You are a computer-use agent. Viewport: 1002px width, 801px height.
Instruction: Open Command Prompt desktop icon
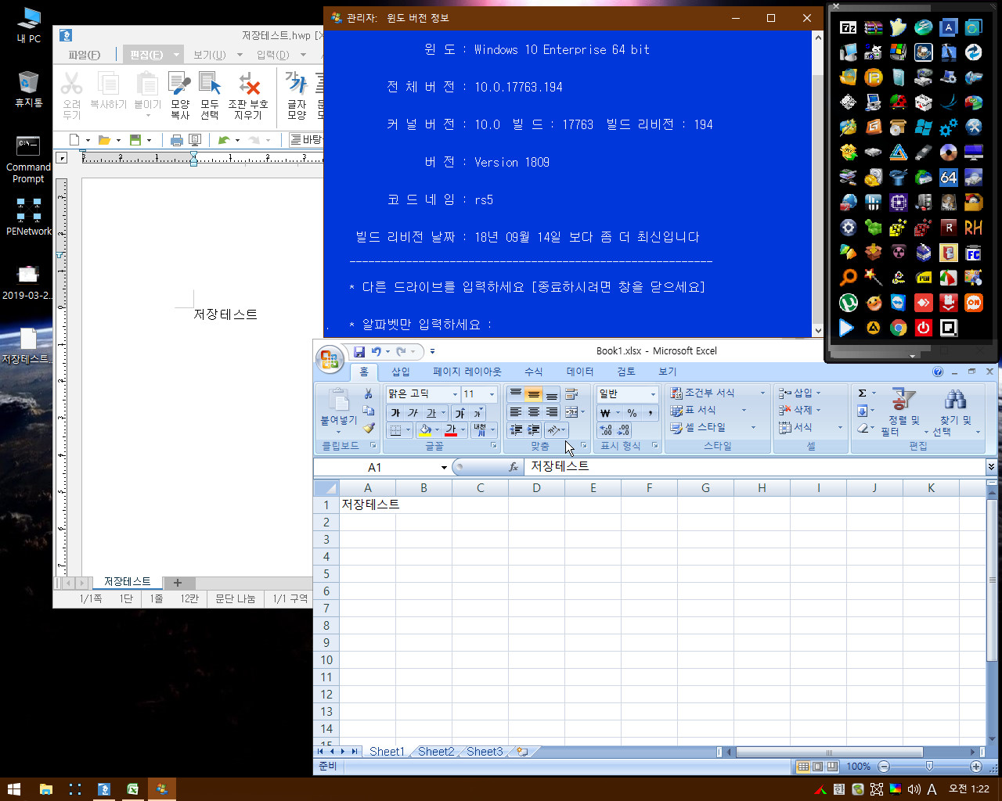pos(28,160)
